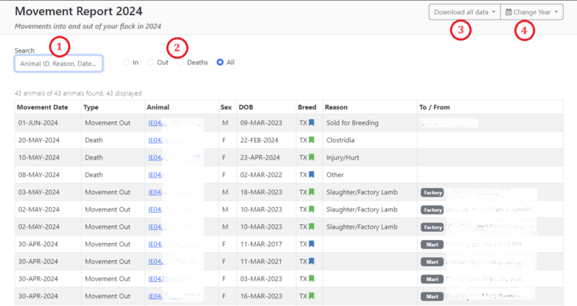Click the blue bookmark for the animal born 11-MAR-2021

311,261
